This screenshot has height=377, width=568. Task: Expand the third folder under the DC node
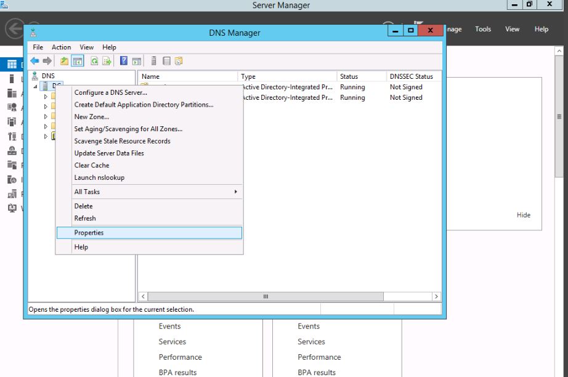46,116
